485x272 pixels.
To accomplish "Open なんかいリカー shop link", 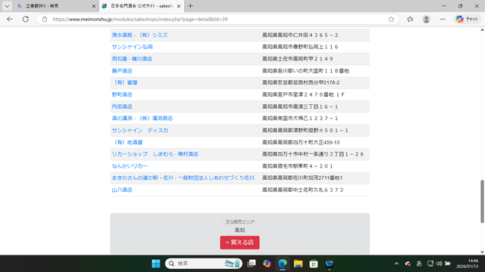I will (x=130, y=166).
